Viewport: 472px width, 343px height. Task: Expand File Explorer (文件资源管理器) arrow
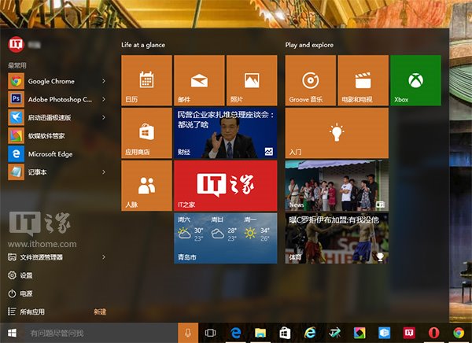tap(104, 257)
